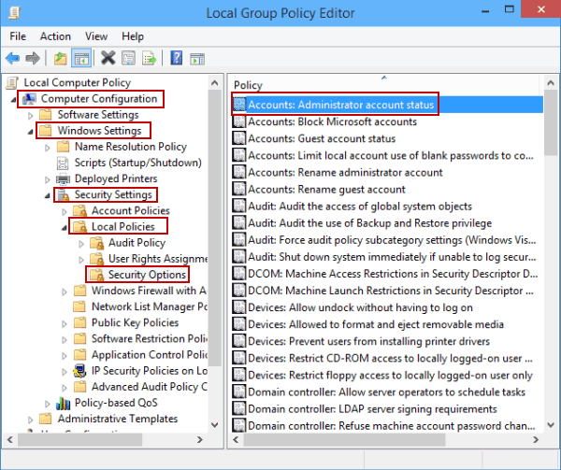The image size is (561, 470).
Task: Click the Policy-based QoS chart icon
Action: [x=63, y=403]
